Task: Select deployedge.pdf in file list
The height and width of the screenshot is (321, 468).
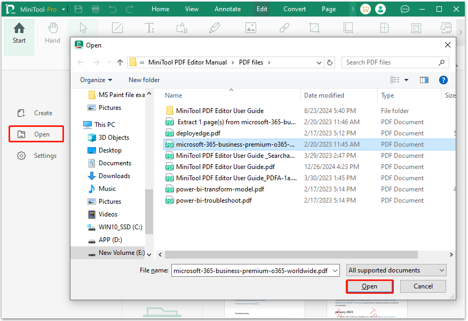Action: coord(197,133)
